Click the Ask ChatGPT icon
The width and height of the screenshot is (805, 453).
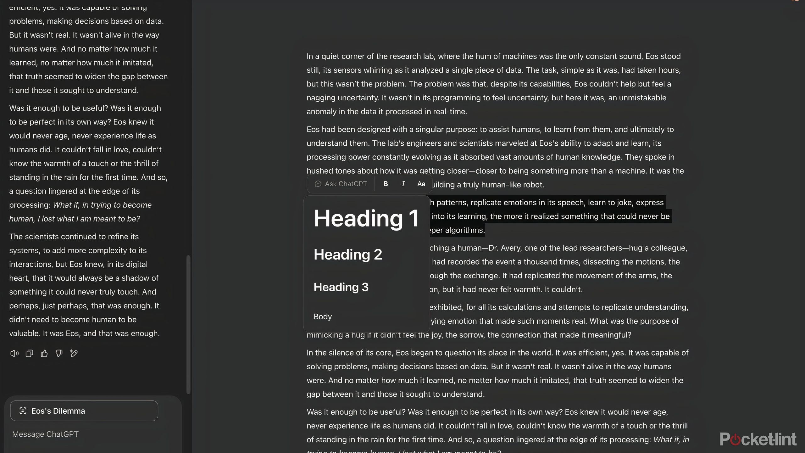click(x=317, y=184)
